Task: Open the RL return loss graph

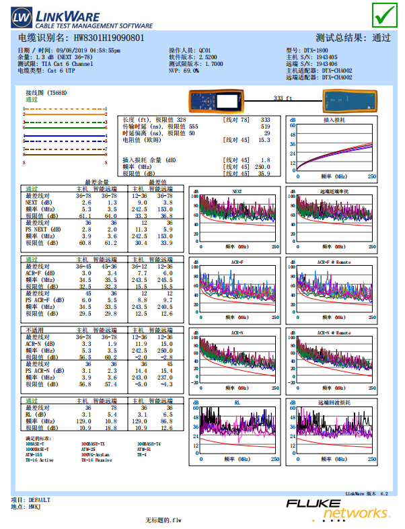Action: tap(235, 432)
